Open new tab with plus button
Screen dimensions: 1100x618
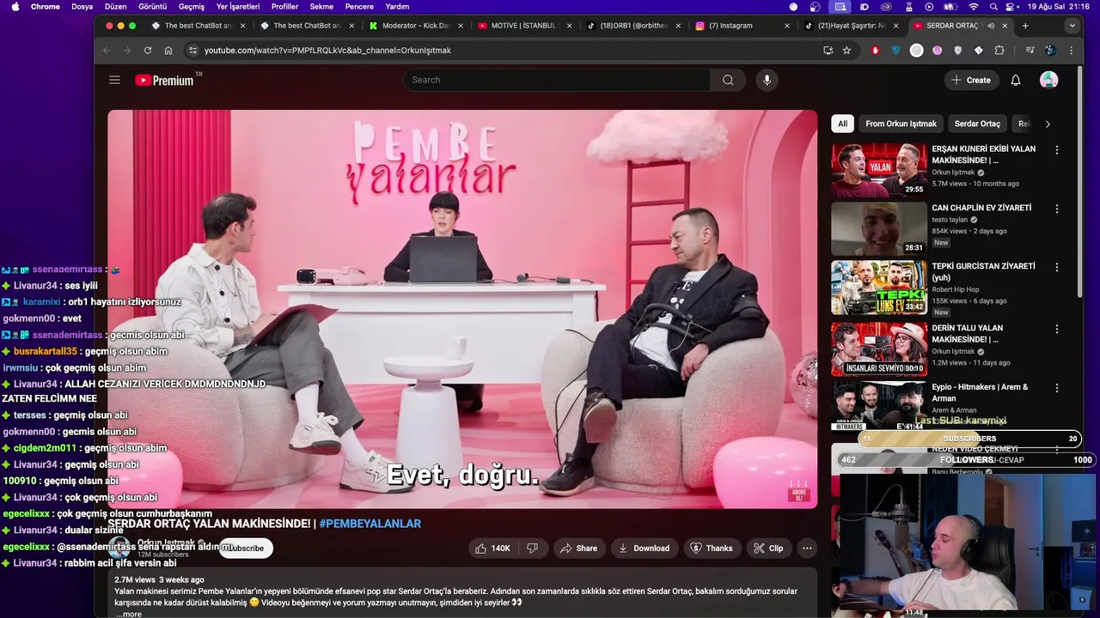tap(1025, 26)
